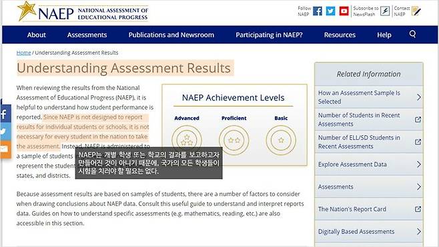Click the Related Information panel header

pyautogui.click(x=369, y=74)
